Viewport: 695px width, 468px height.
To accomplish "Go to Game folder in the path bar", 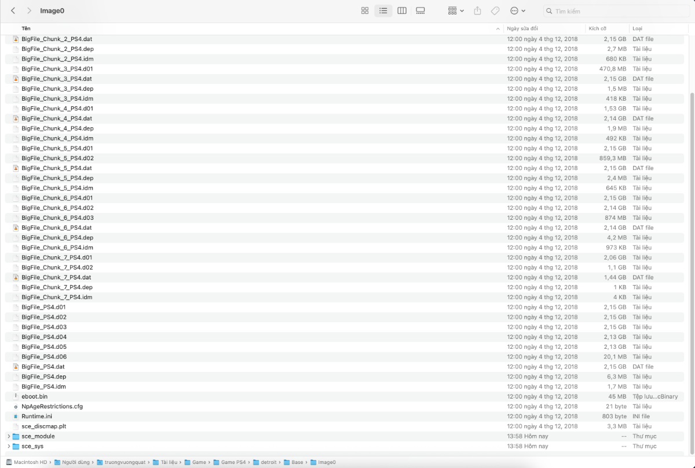I will tap(195, 462).
